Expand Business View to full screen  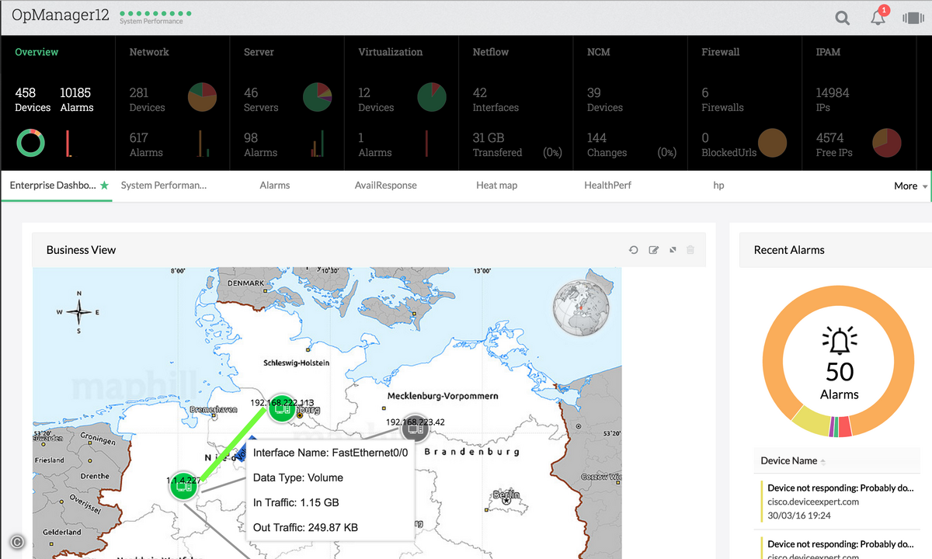pos(673,250)
